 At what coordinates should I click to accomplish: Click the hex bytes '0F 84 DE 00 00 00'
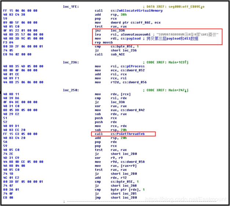(20, 102)
